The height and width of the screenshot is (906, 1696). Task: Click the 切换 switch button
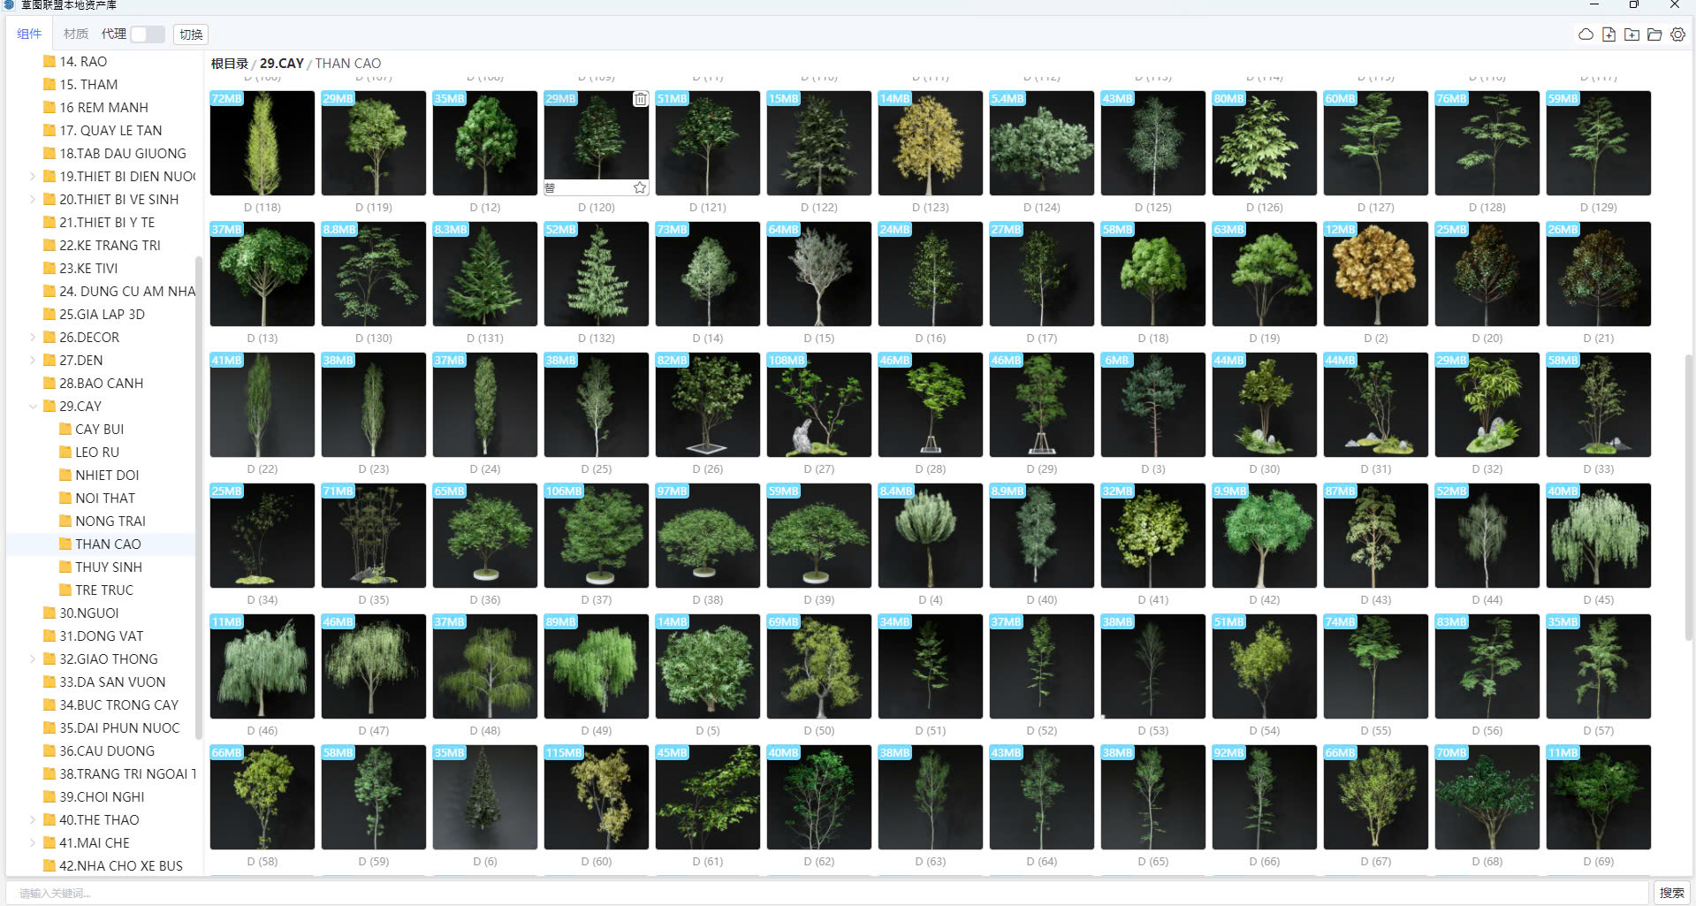pyautogui.click(x=191, y=34)
